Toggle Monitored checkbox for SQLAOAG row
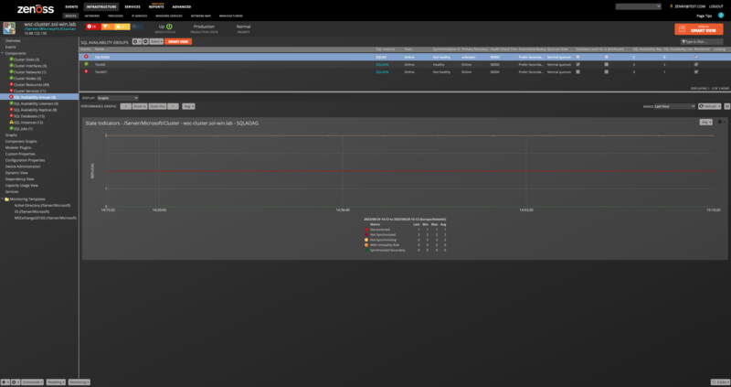The width and height of the screenshot is (731, 387). [696, 57]
